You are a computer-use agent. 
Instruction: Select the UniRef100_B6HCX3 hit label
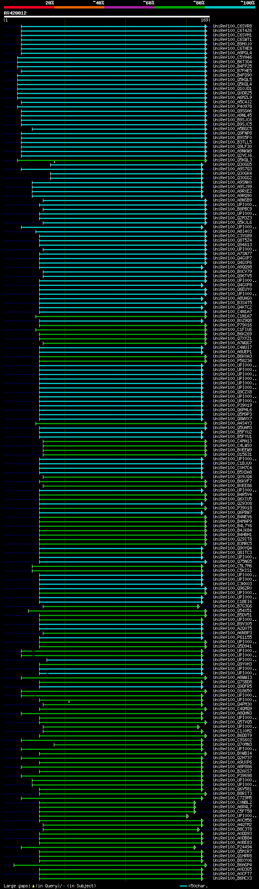232,878
